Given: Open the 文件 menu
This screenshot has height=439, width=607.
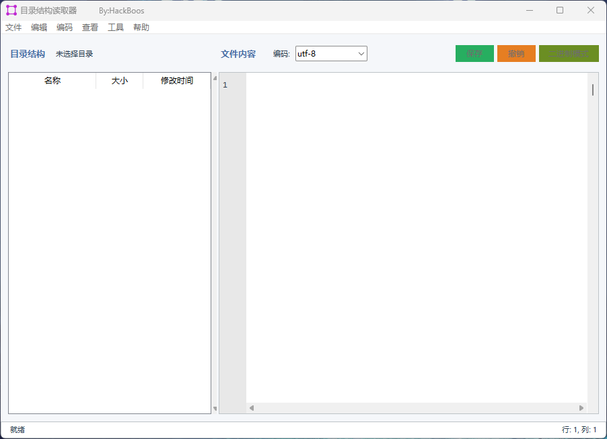Looking at the screenshot, I should pyautogui.click(x=13, y=28).
